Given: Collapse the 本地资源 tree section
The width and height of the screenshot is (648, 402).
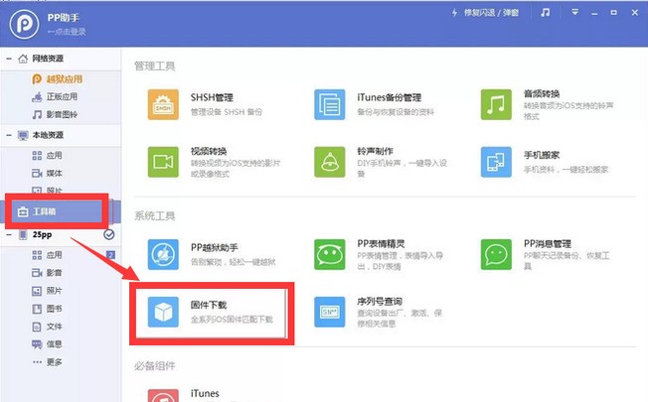Looking at the screenshot, I should [x=9, y=135].
